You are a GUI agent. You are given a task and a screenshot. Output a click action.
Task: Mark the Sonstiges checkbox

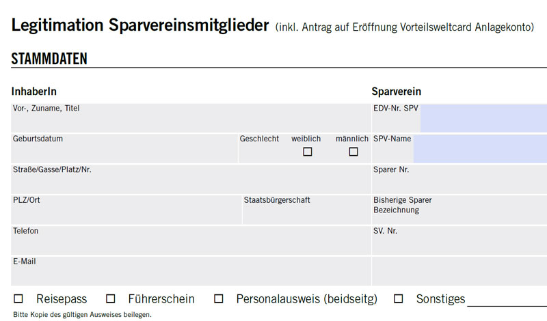click(x=399, y=299)
